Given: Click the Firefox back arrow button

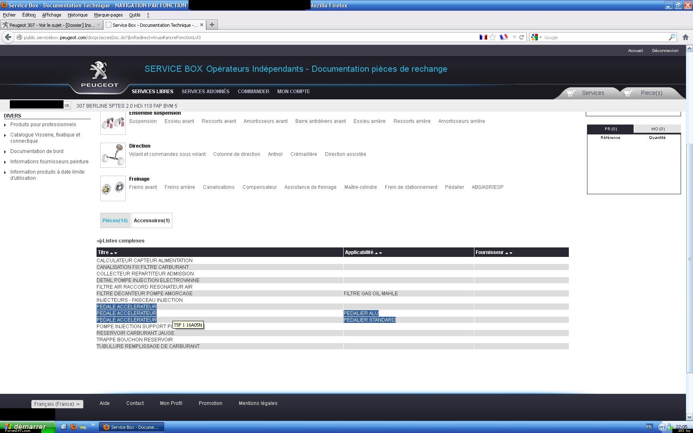Looking at the screenshot, I should [x=8, y=37].
